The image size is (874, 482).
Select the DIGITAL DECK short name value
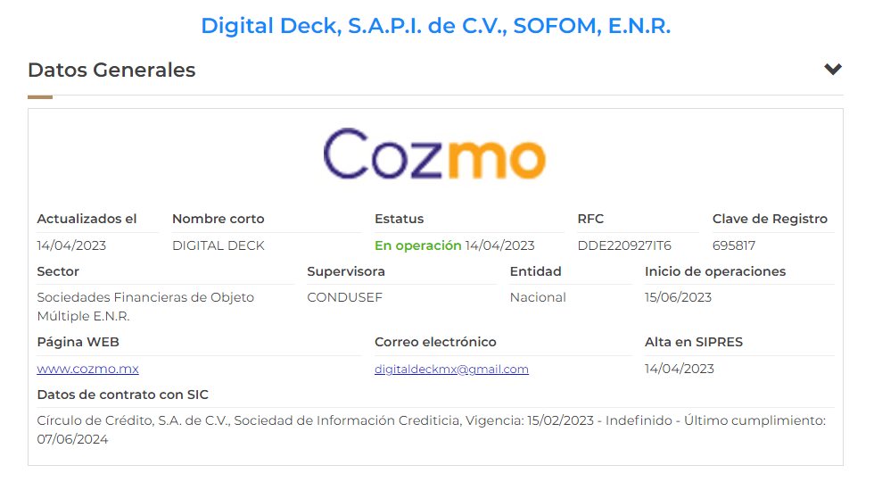[218, 245]
